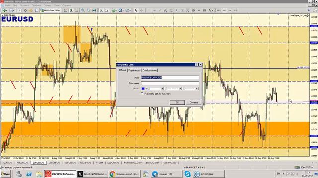The image size is (318, 178).
Task: Open the Chrome window in taskbar
Action: (x=124, y=174)
